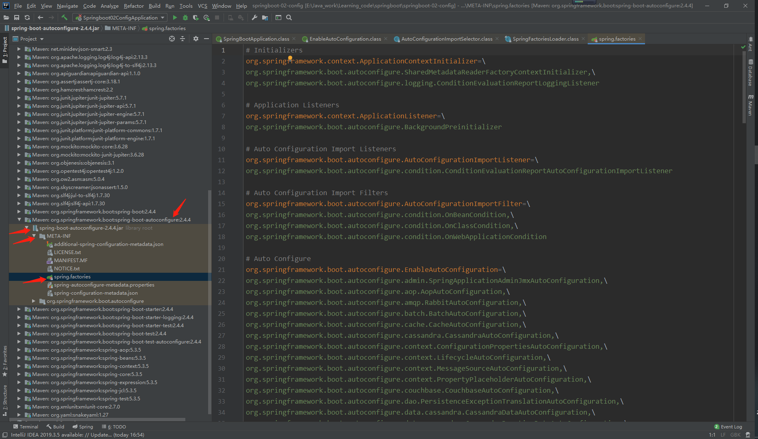This screenshot has width=758, height=439.
Task: Switch to the SpringBootApplication.class tab
Action: (x=256, y=39)
